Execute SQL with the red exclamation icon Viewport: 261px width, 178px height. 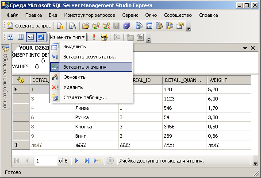coord(94,37)
